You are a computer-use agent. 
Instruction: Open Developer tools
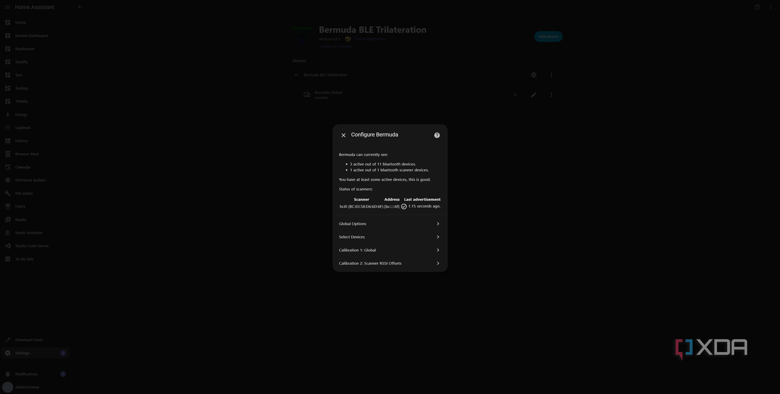34,340
